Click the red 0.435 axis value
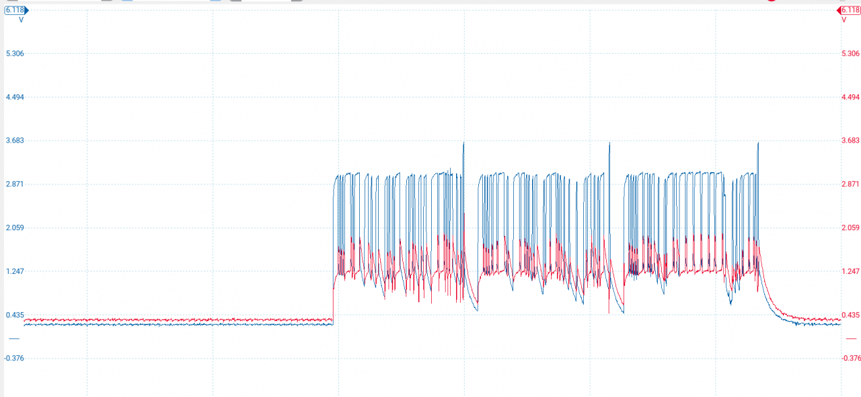The width and height of the screenshot is (861, 397). (851, 315)
